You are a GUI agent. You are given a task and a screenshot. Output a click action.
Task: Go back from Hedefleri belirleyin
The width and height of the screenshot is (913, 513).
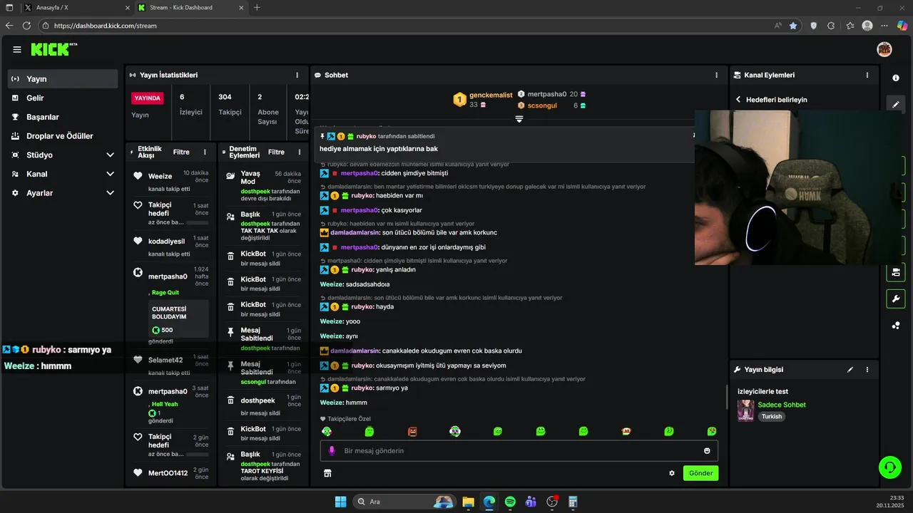(738, 100)
